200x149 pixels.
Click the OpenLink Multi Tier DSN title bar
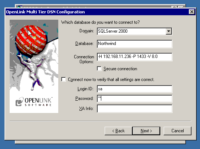coord(97,12)
